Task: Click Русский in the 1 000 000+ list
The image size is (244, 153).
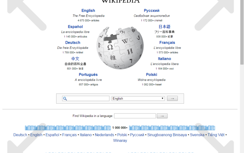Action: coord(137,135)
